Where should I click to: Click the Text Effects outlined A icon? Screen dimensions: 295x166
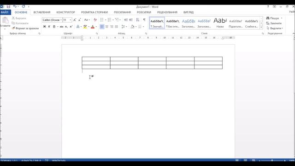[x=78, y=27]
